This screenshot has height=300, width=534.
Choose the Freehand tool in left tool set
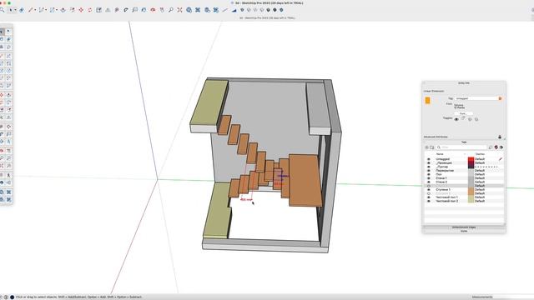pyautogui.click(x=9, y=56)
